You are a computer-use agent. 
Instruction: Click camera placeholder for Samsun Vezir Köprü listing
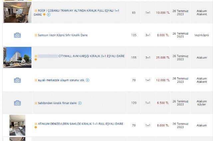click(x=17, y=35)
